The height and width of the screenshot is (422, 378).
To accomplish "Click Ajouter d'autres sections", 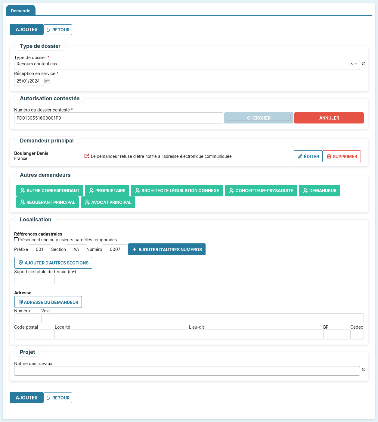I will [53, 263].
